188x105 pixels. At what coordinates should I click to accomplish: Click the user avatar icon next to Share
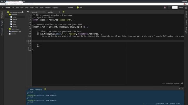pos(165,8)
